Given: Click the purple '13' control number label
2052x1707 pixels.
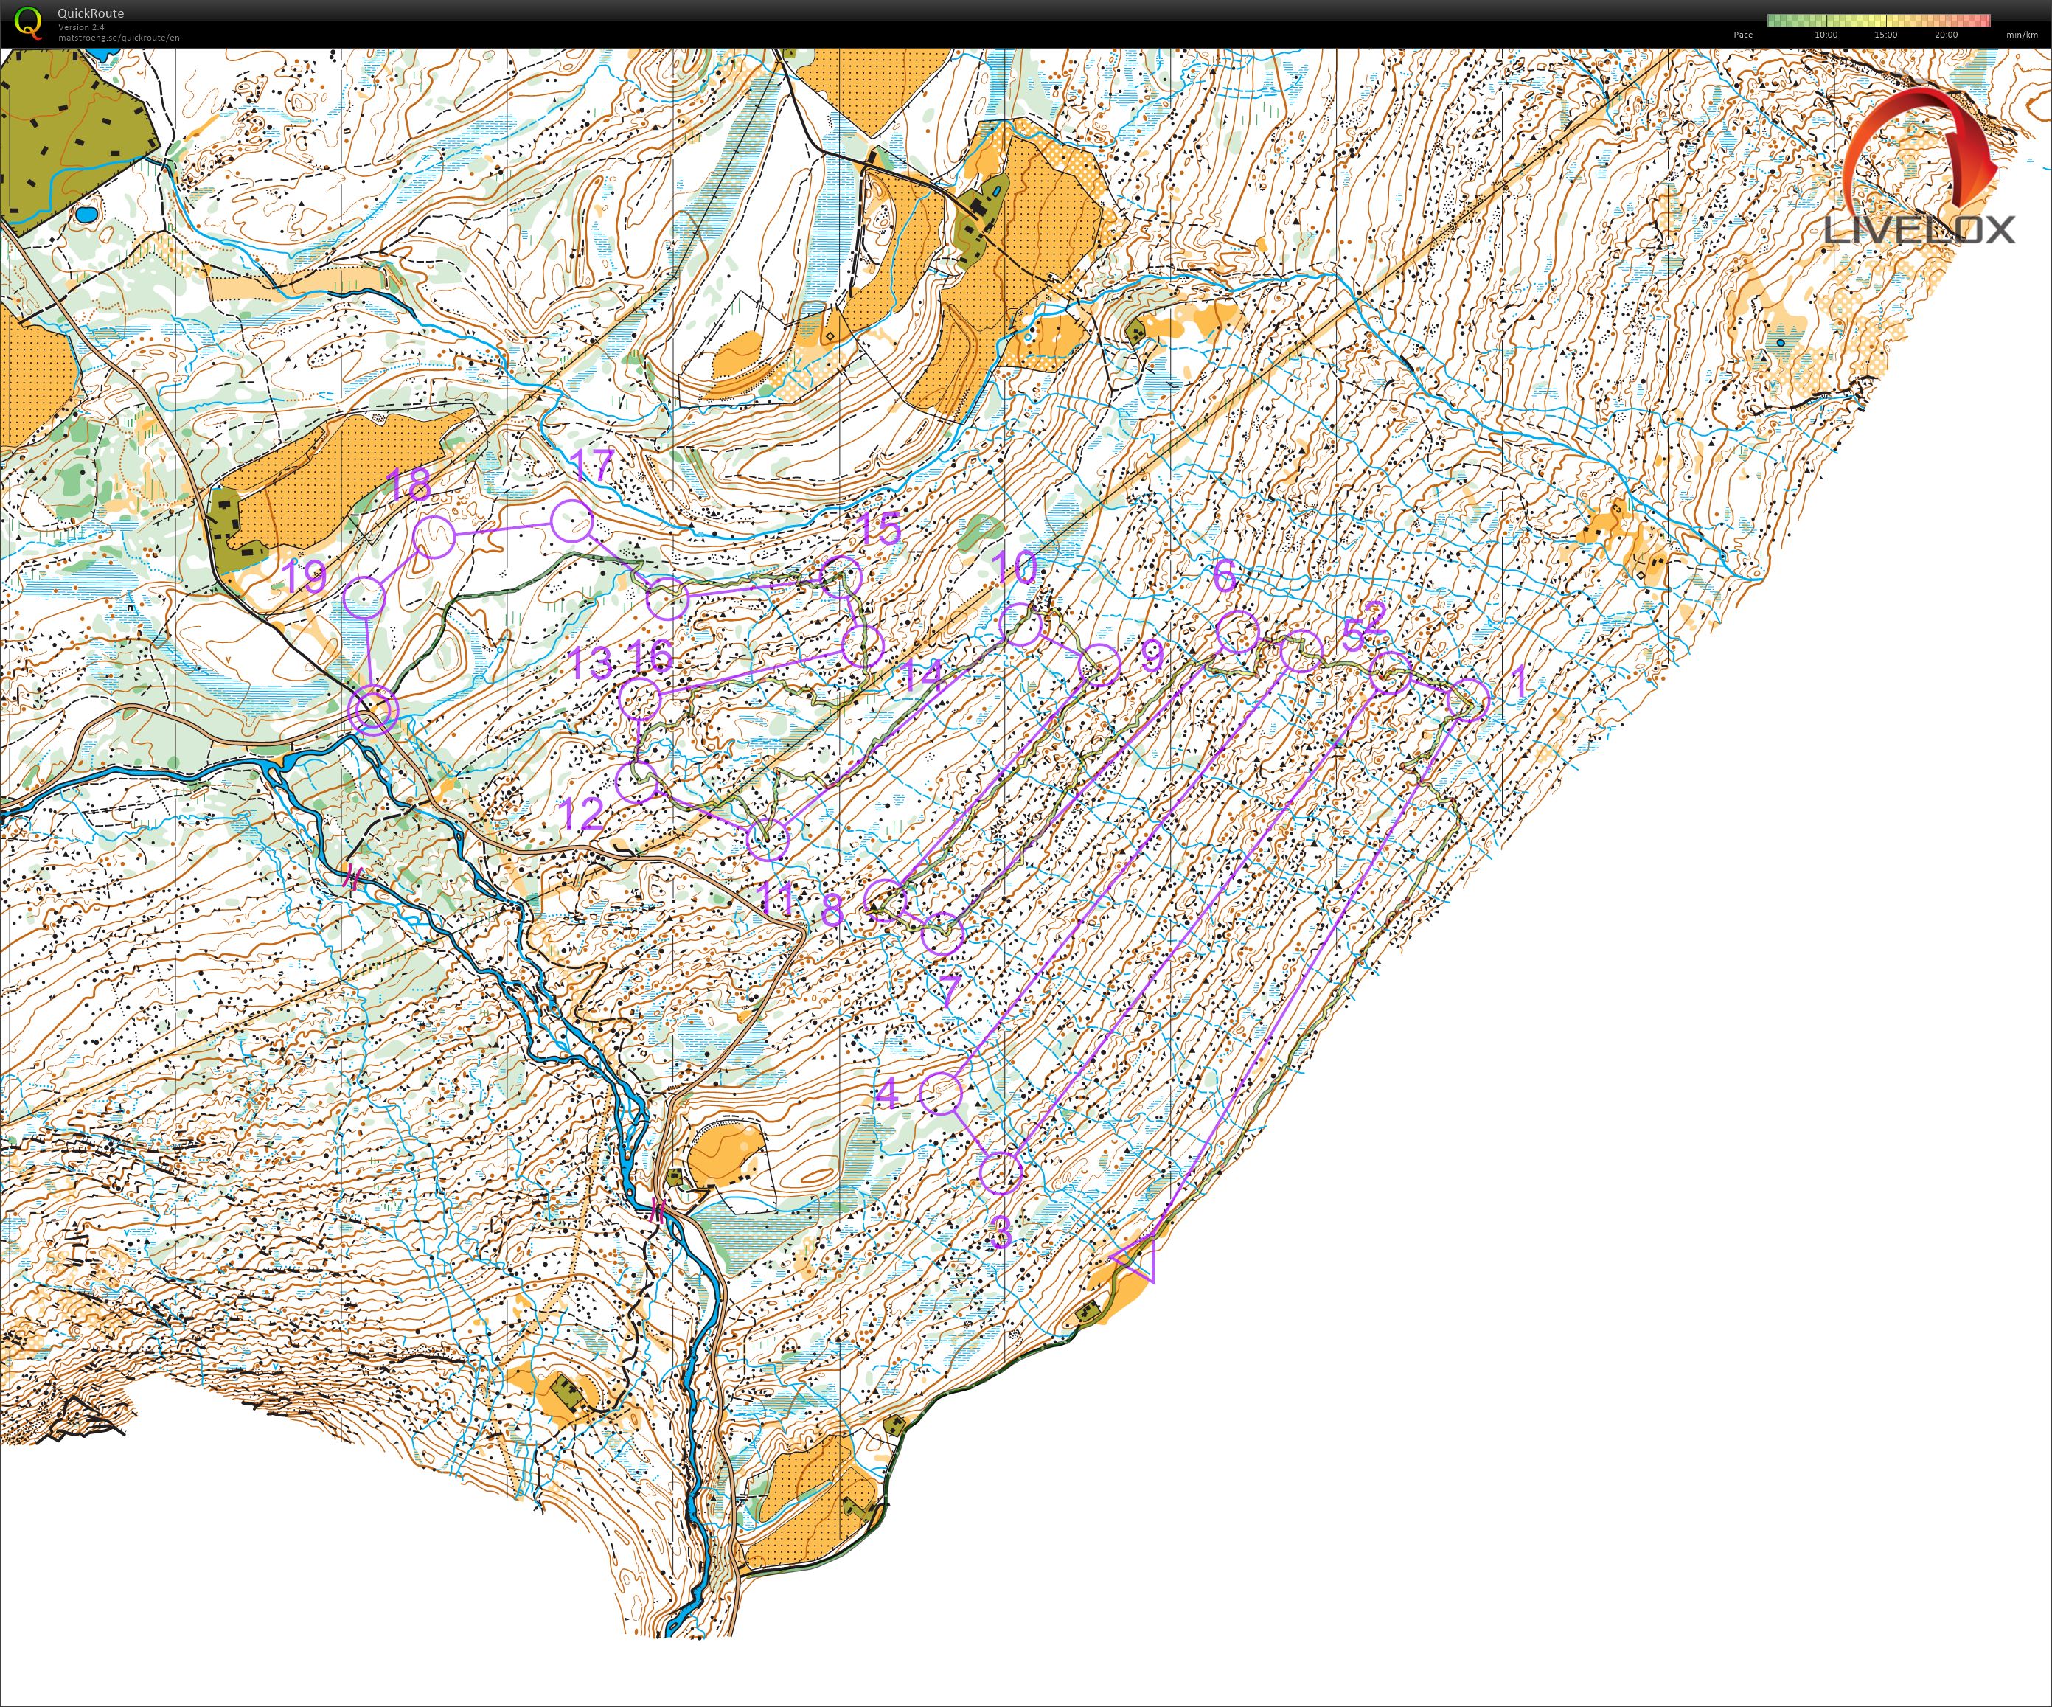Looking at the screenshot, I should pos(590,664).
